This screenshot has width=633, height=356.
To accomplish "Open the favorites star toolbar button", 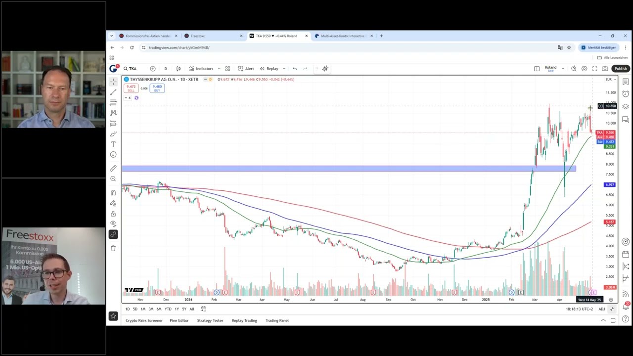I will tap(113, 316).
